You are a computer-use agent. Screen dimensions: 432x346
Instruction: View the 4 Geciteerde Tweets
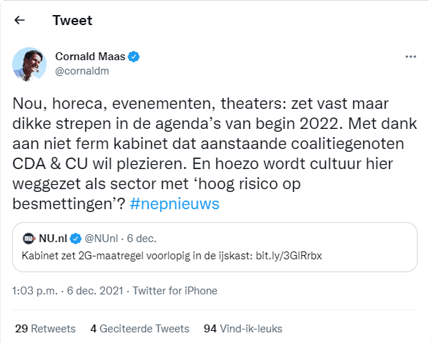(x=140, y=329)
